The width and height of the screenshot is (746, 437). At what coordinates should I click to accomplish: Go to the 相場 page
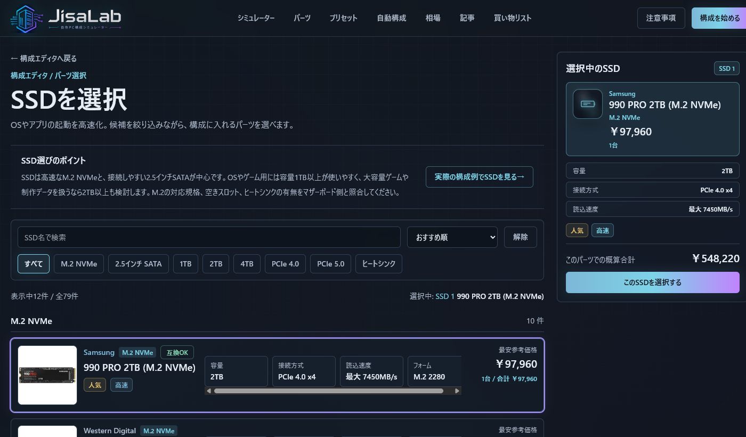(433, 18)
